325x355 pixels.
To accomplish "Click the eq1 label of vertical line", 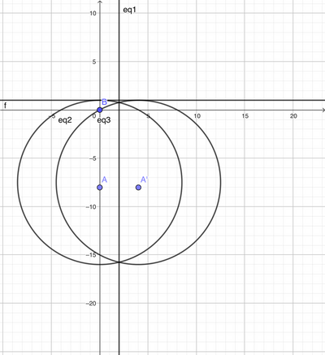I will (x=129, y=10).
